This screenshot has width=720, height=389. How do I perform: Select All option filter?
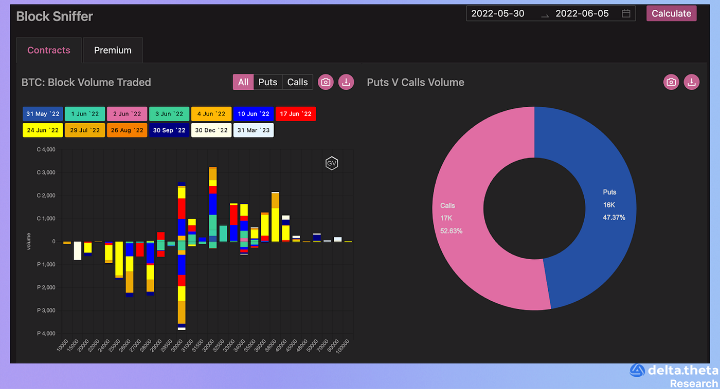(243, 82)
